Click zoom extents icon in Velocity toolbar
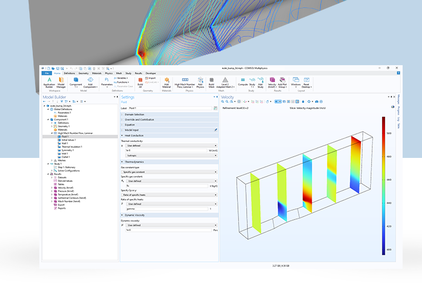The height and width of the screenshot is (307, 422). 239,102
